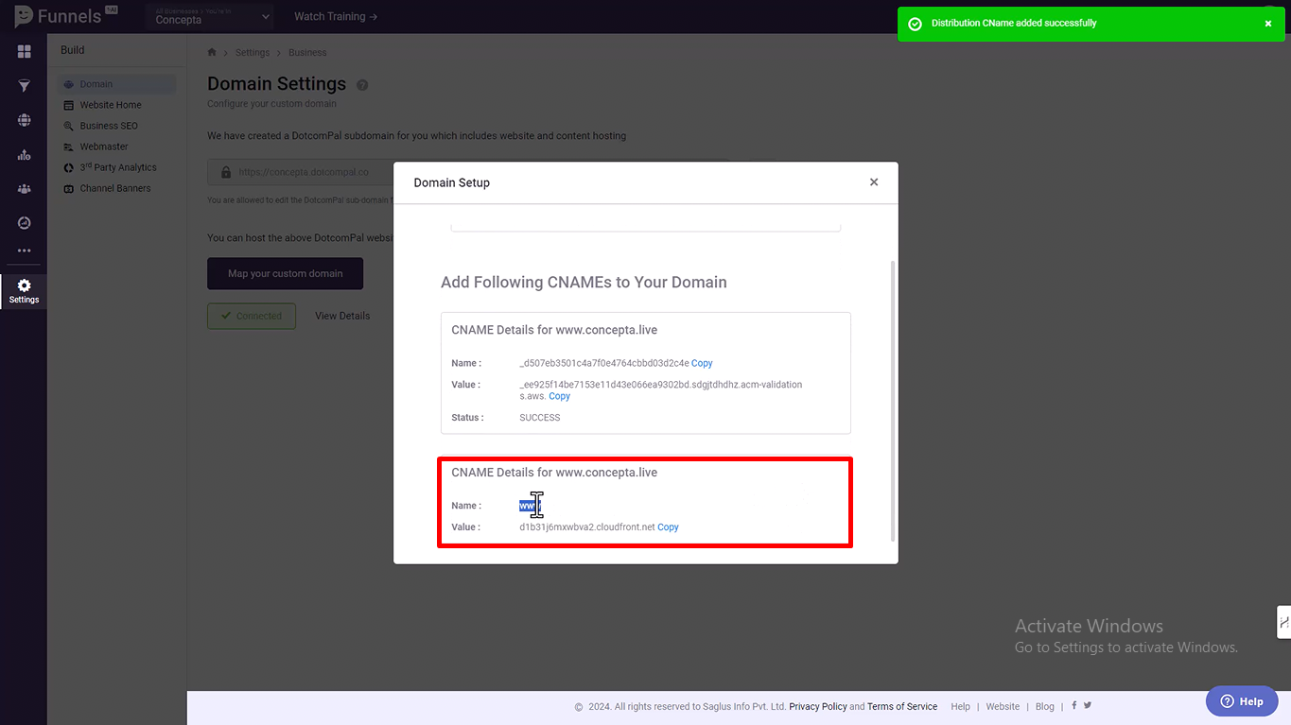Click the Connected status button
The height and width of the screenshot is (725, 1291).
coord(252,316)
